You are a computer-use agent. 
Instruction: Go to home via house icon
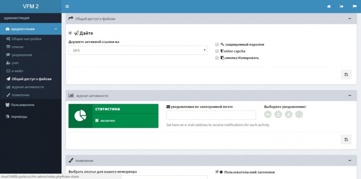coord(329,6)
